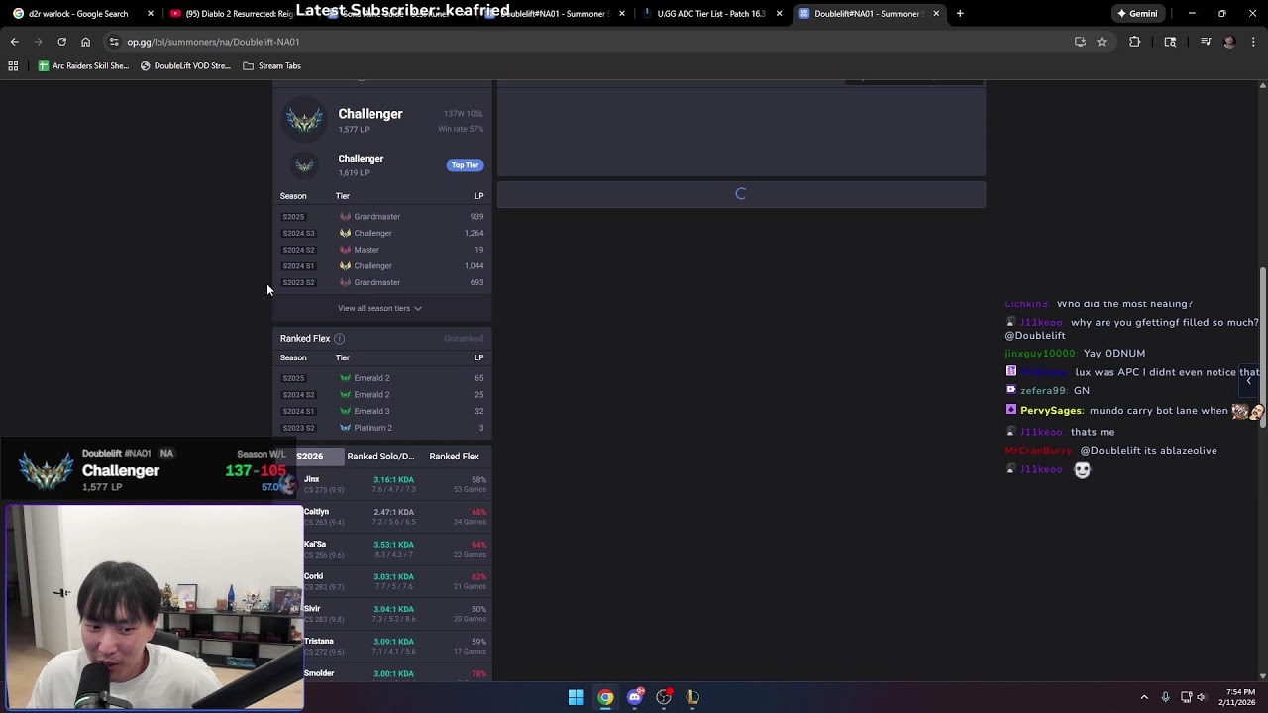The height and width of the screenshot is (713, 1268).
Task: Open the Gemini button in Chrome
Action: (x=1137, y=14)
